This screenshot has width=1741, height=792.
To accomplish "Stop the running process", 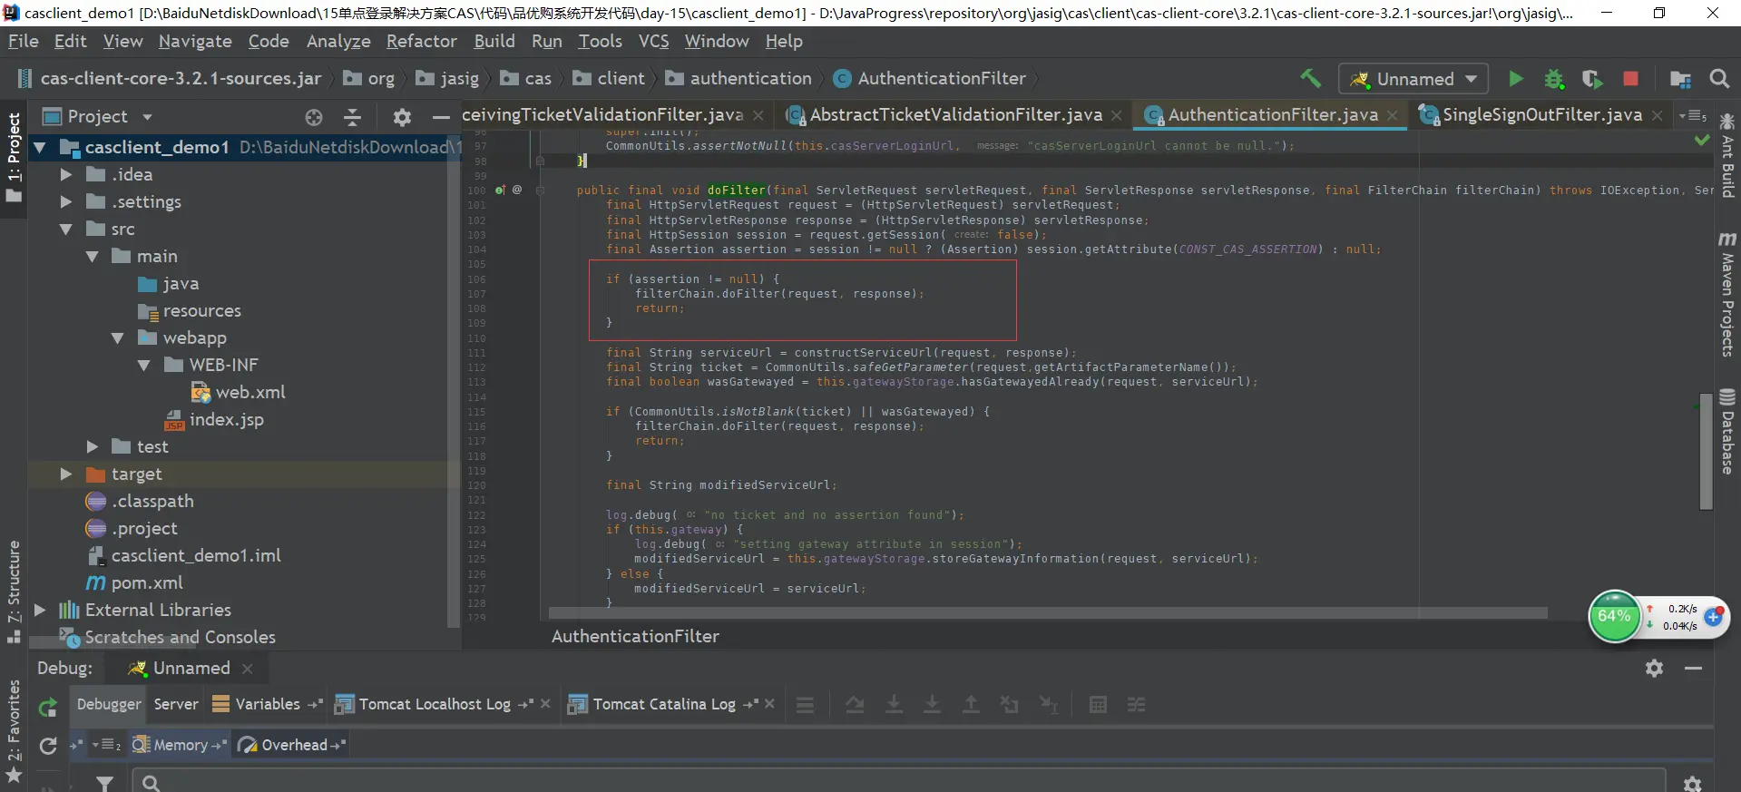I will [1630, 79].
